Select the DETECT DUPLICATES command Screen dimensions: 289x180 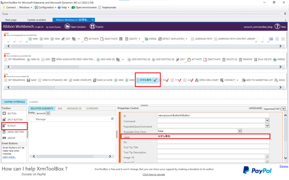coord(171,39)
